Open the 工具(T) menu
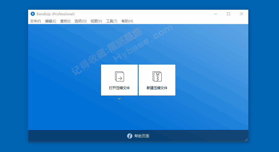 click(x=112, y=21)
